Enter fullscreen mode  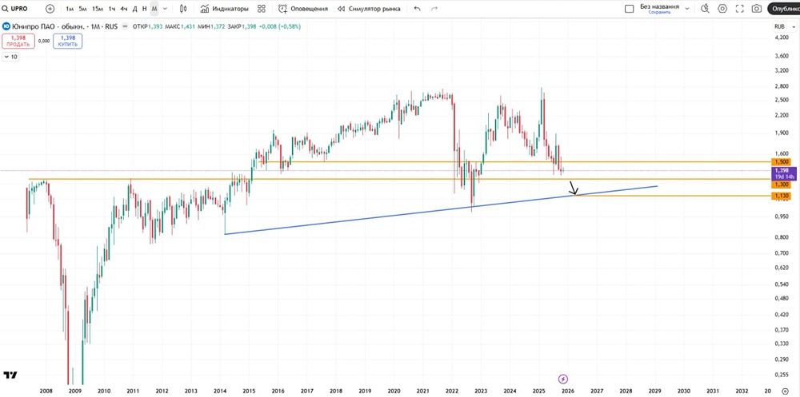tap(740, 9)
